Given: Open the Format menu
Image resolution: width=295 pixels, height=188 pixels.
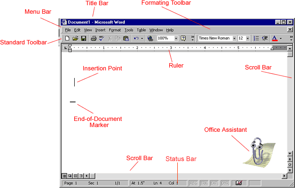Looking at the screenshot, I should [115, 30].
